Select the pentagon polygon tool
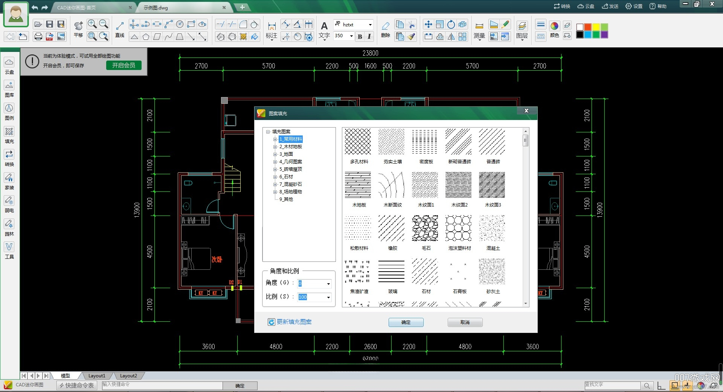This screenshot has height=392, width=723. pos(146,36)
